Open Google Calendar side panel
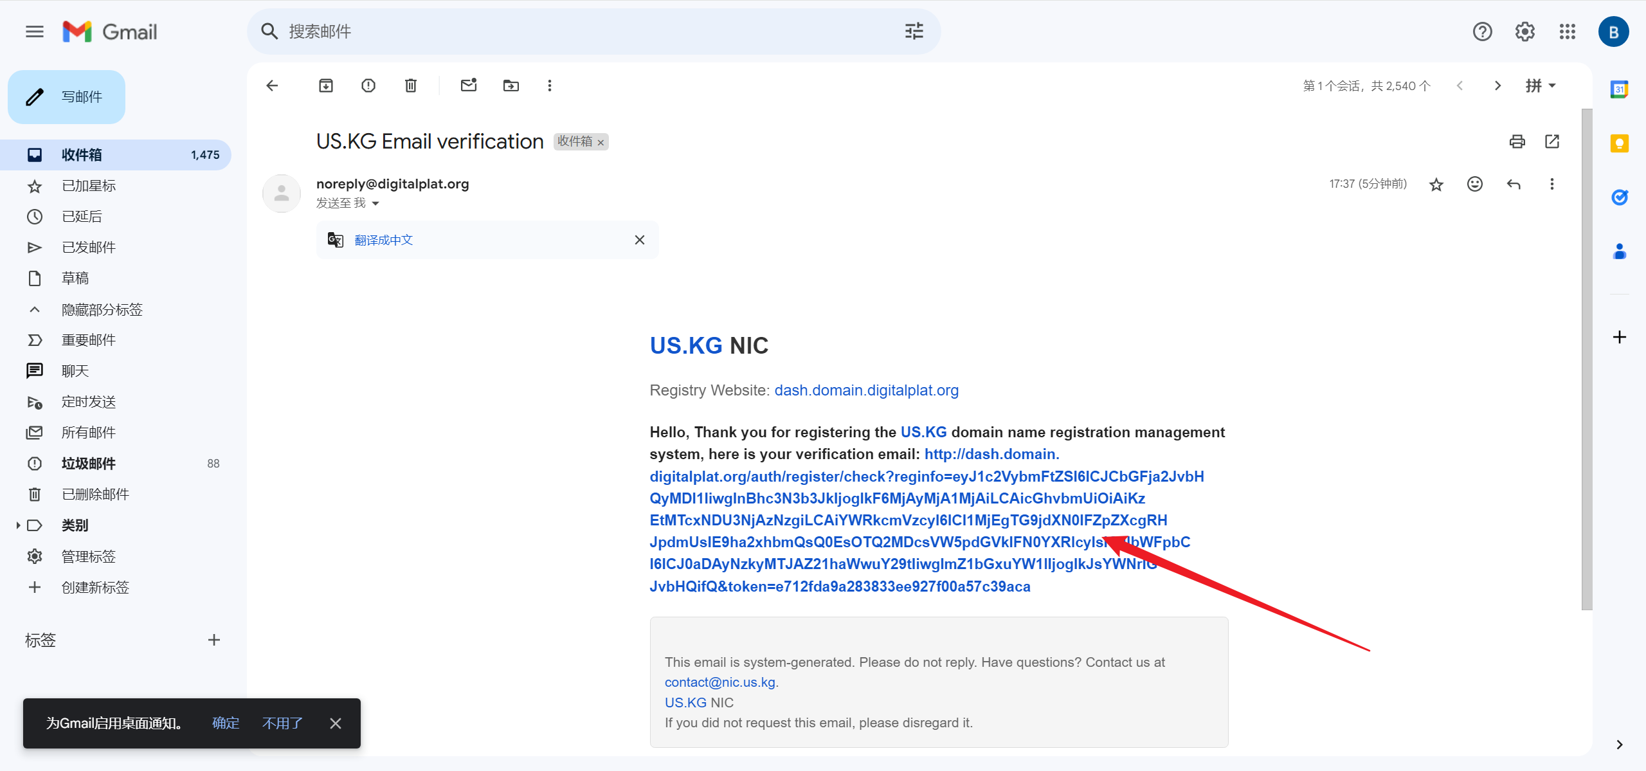This screenshot has height=771, width=1646. (1620, 89)
